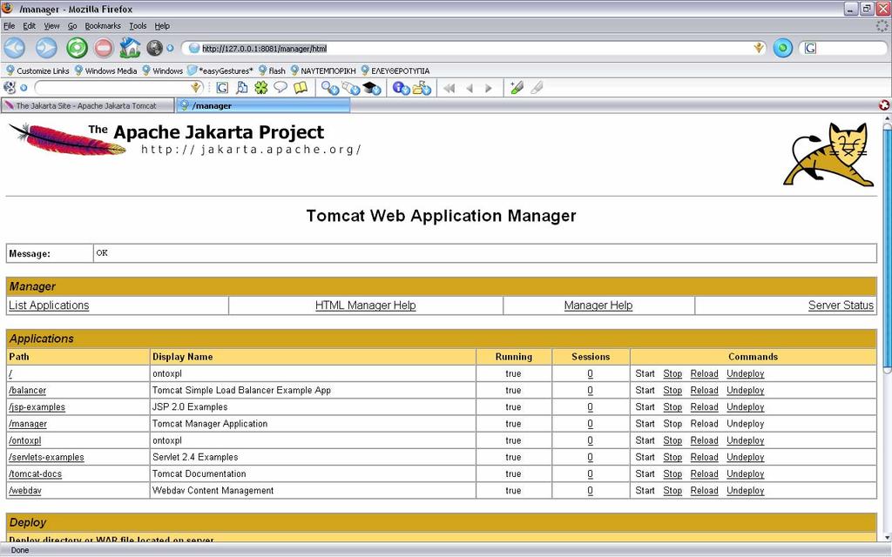
Task: Click the Forward navigation arrow
Action: click(x=46, y=49)
